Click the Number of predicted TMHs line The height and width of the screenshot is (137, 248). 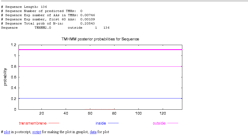click(42, 11)
